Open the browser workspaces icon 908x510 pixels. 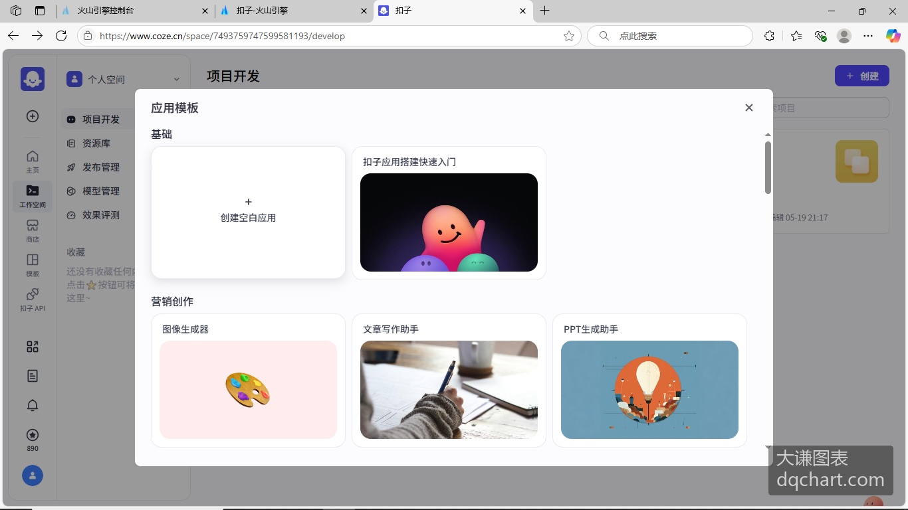(x=16, y=11)
